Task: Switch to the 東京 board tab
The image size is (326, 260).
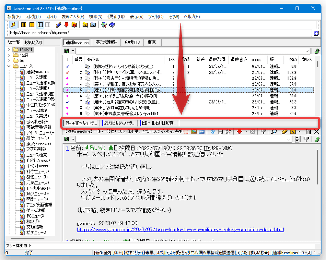Action: [152, 42]
